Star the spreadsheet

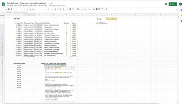click(49, 3)
